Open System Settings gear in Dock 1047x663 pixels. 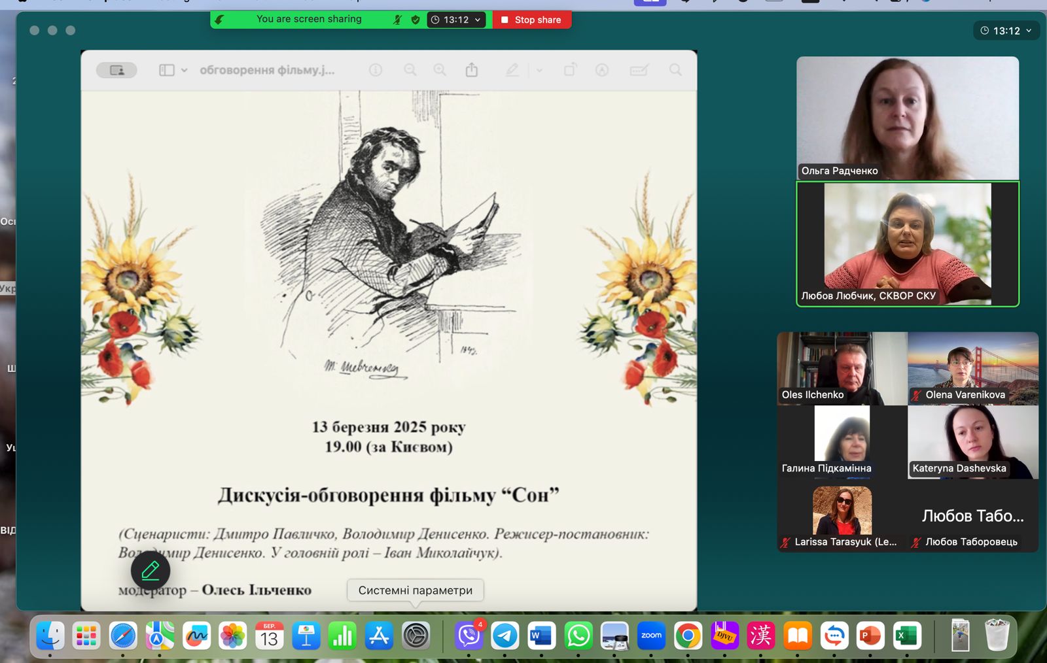point(416,636)
